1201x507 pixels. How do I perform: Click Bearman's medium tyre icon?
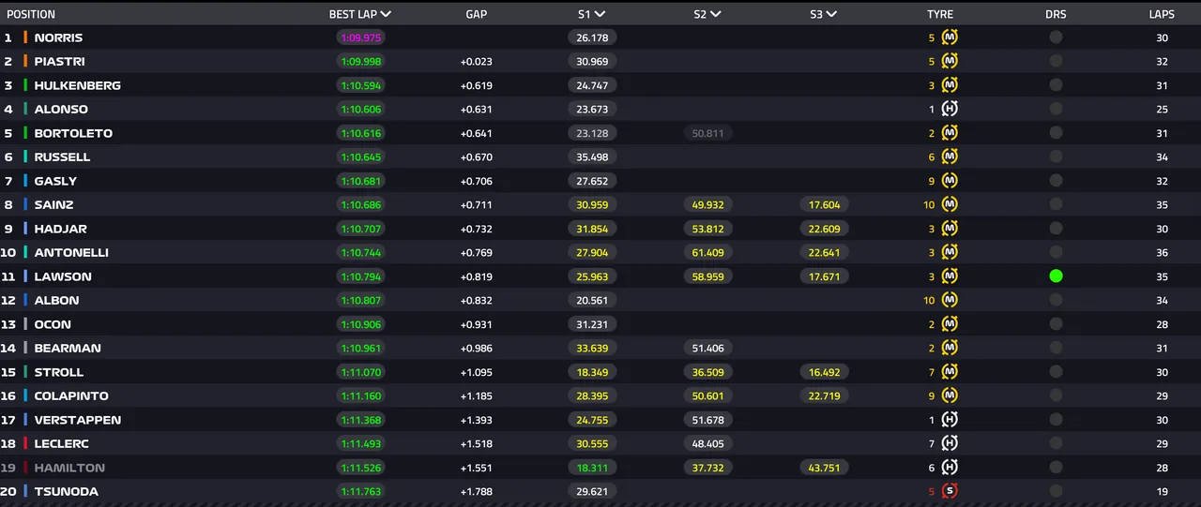(950, 348)
